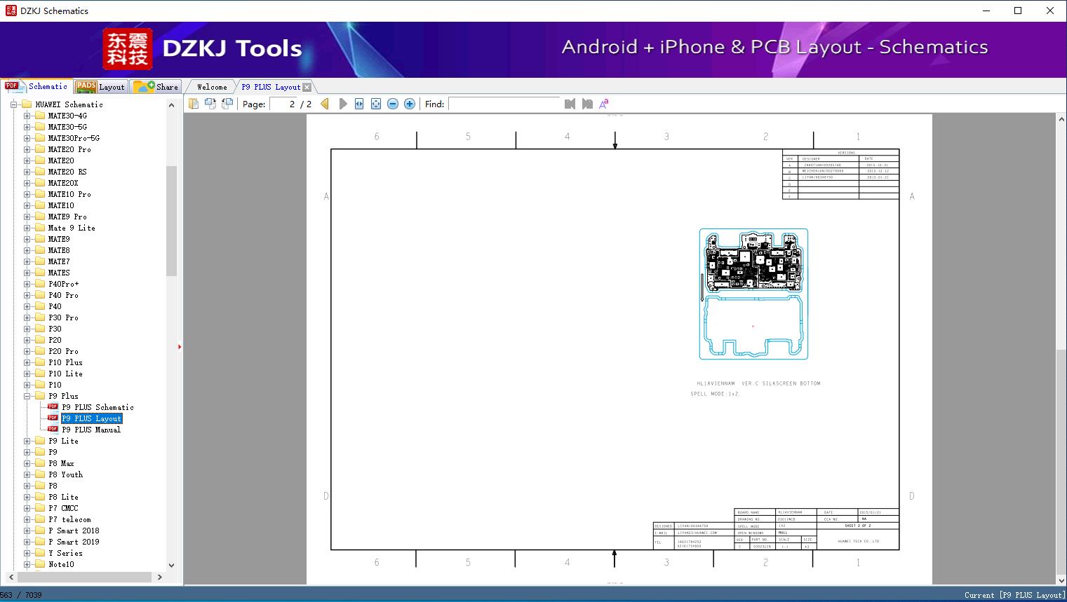
Task: Expand the MATE10 folder
Action: (27, 205)
